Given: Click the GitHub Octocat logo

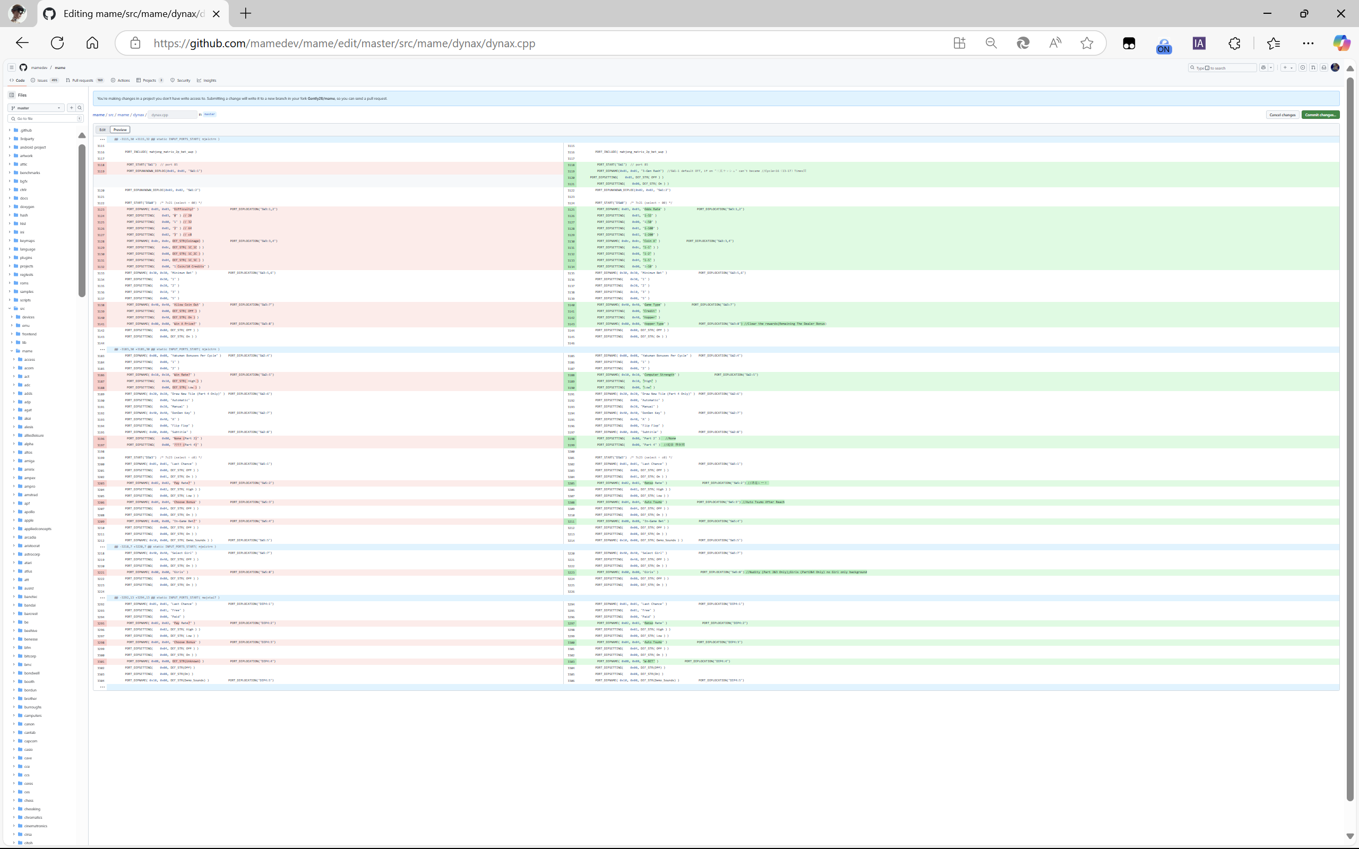Looking at the screenshot, I should tap(23, 67).
